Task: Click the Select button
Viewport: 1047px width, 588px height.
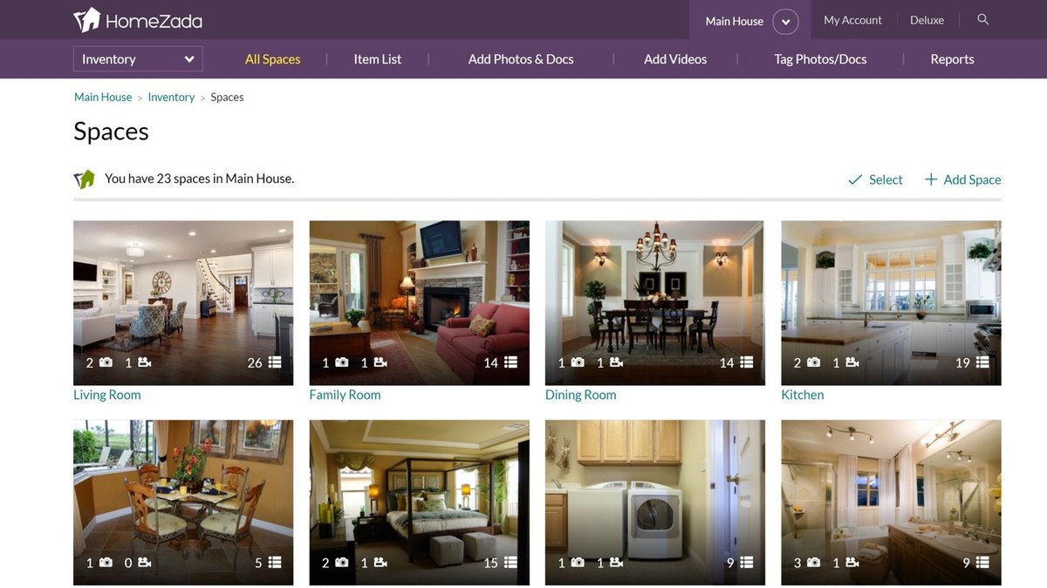Action: tap(876, 179)
